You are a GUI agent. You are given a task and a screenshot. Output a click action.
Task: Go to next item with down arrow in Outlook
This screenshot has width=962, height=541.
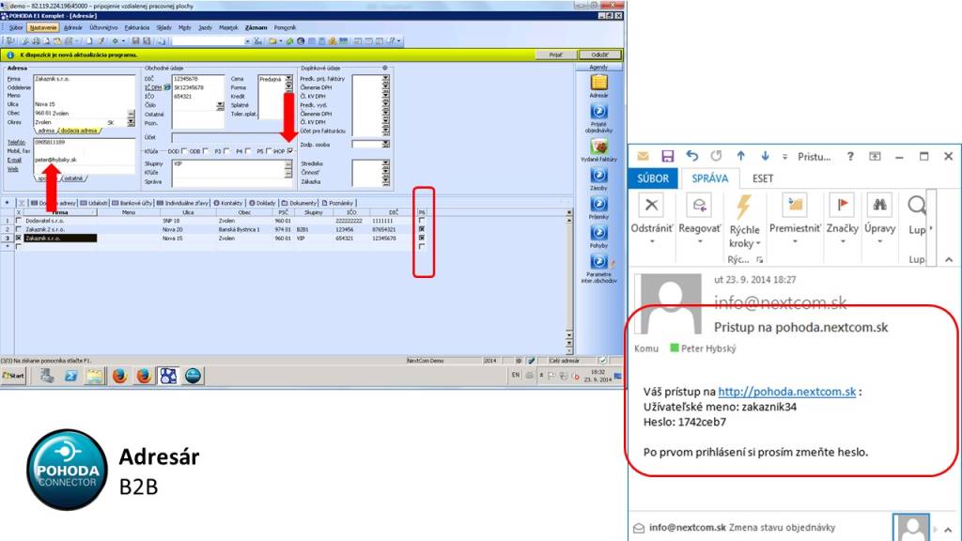coord(765,157)
